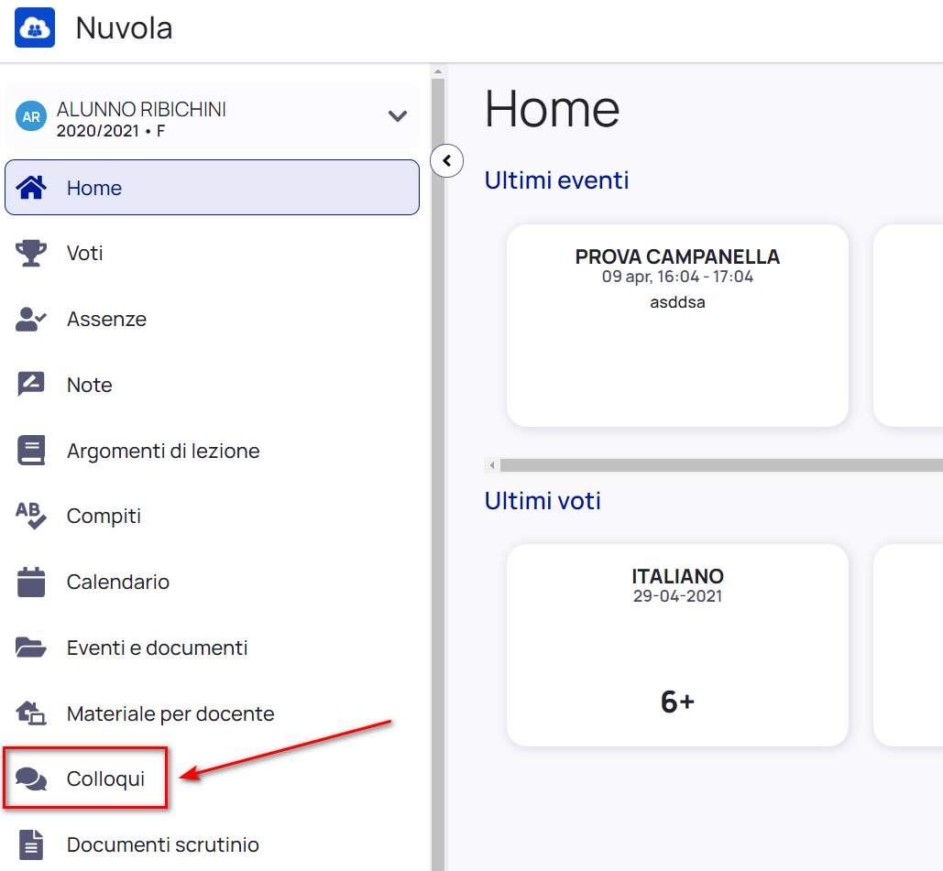The height and width of the screenshot is (871, 943).
Task: Click the Nuvola cloud logo icon
Action: 35,27
